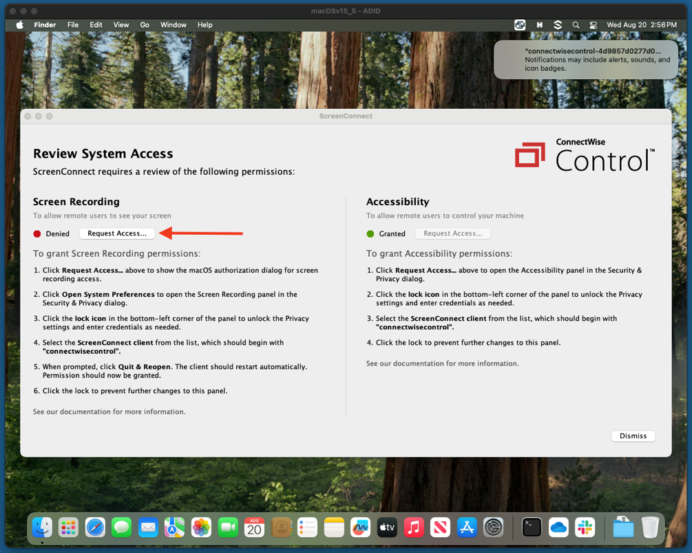Click the Review System Access heading
Screen dimensions: 692x553
103,154
